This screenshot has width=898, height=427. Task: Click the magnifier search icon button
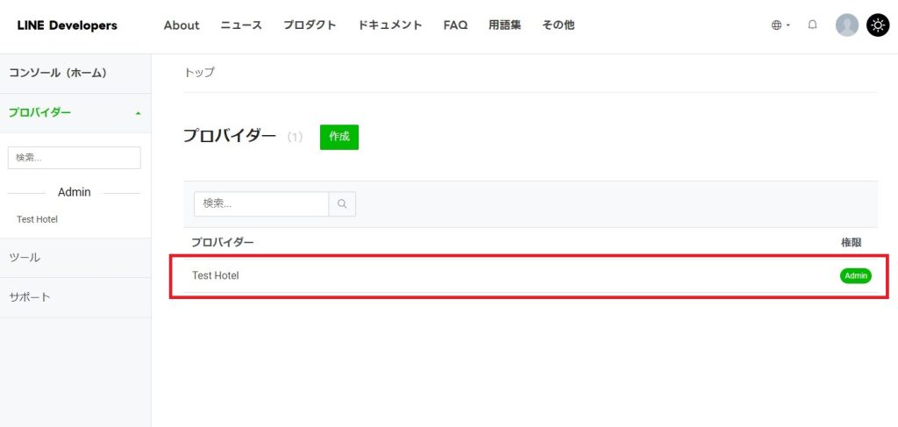tap(342, 203)
